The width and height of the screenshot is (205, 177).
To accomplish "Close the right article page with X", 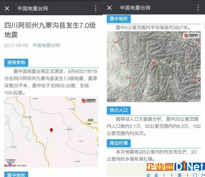I will click(x=109, y=8).
